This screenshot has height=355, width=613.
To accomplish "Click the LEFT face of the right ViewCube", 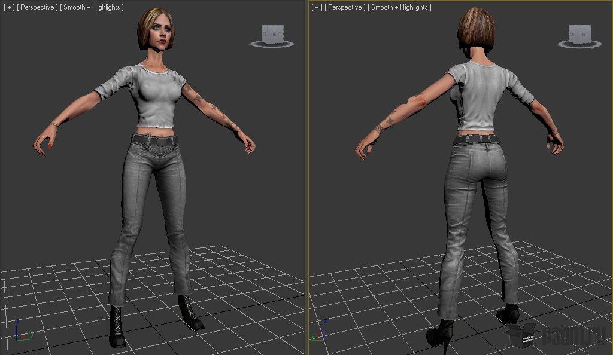I will pos(584,35).
